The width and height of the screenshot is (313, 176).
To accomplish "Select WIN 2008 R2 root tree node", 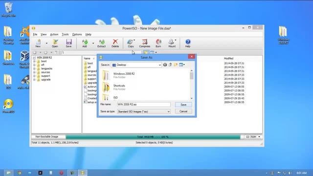I will tap(45, 58).
